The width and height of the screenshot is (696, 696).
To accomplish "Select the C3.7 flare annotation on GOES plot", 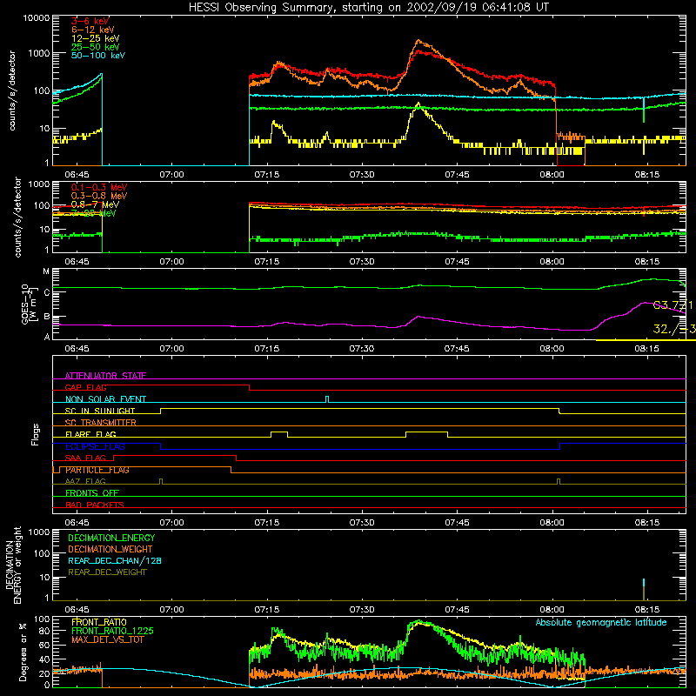I will click(673, 305).
